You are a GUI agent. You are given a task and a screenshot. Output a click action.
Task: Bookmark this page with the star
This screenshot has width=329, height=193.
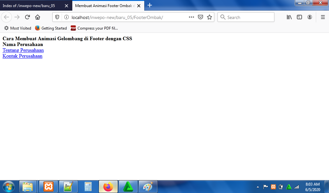pyautogui.click(x=209, y=17)
